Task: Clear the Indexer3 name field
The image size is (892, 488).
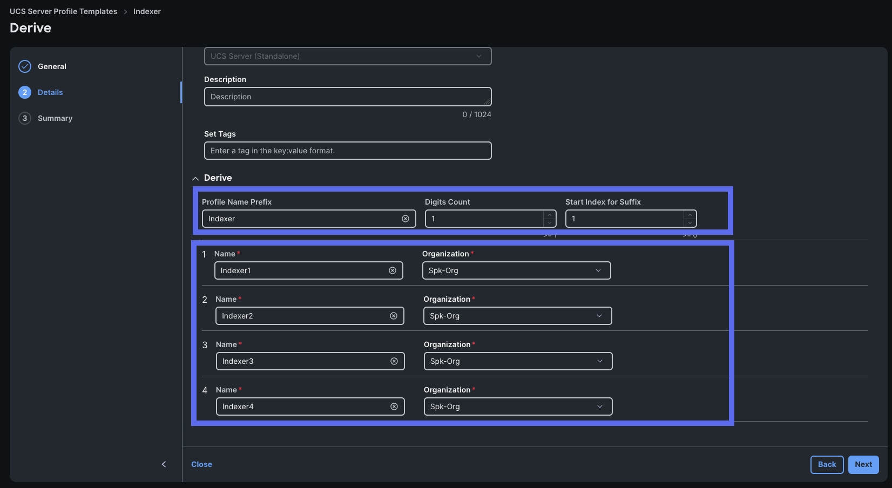Action: tap(394, 361)
